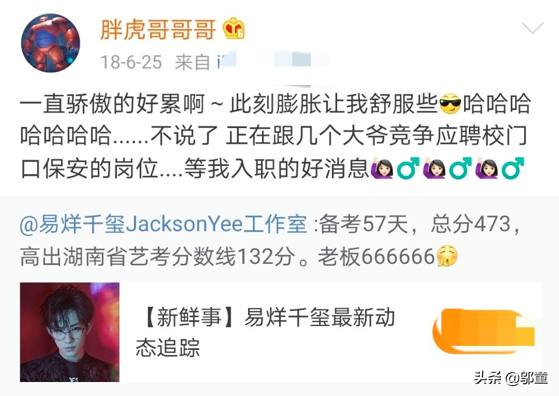Tap the sunglasses emoji in the post
This screenshot has height=396, width=559.
click(450, 104)
